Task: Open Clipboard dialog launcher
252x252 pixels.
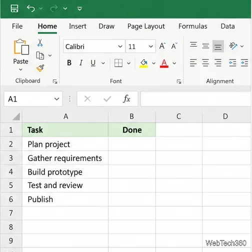Action: click(x=55, y=81)
